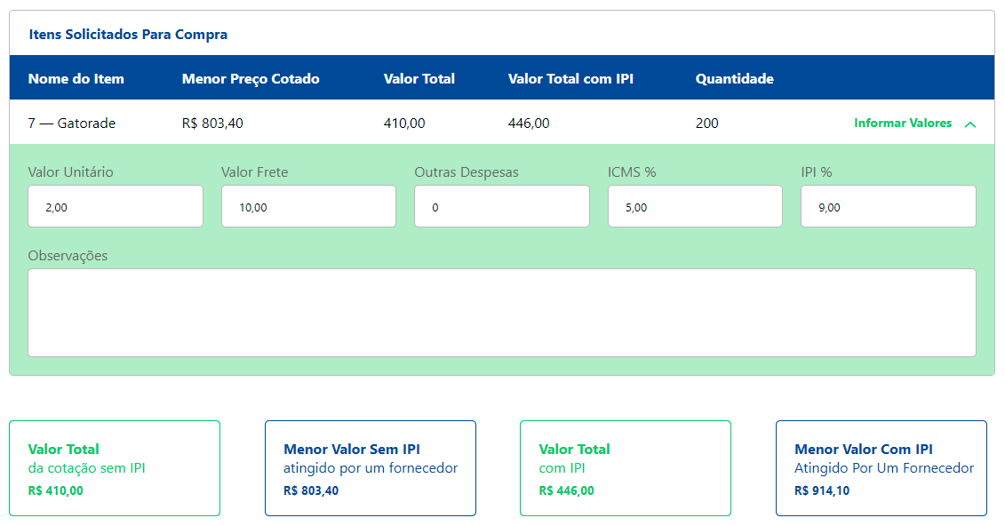Click the 'da cotação sem IPI' summary card

coord(115,468)
